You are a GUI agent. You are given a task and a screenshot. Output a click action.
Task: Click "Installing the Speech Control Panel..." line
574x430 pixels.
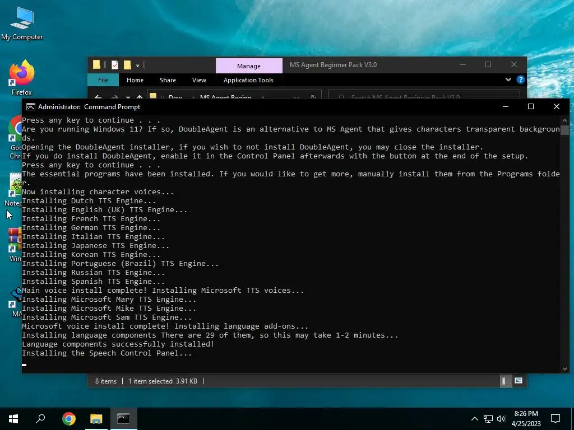point(107,353)
